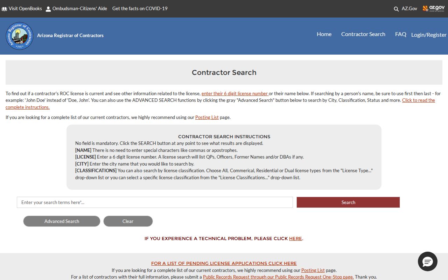Open the chat bubble widget
This screenshot has width=448, height=280.
pyautogui.click(x=428, y=261)
